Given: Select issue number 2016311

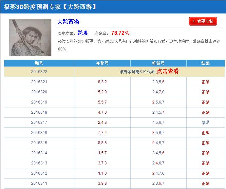Looking at the screenshot, I should pos(39,183).
